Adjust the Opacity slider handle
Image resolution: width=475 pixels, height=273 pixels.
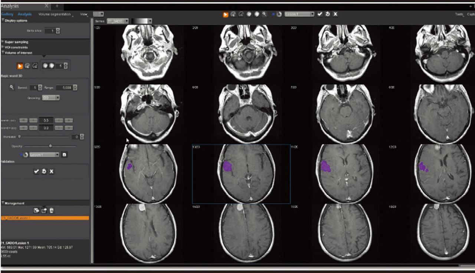click(x=50, y=146)
